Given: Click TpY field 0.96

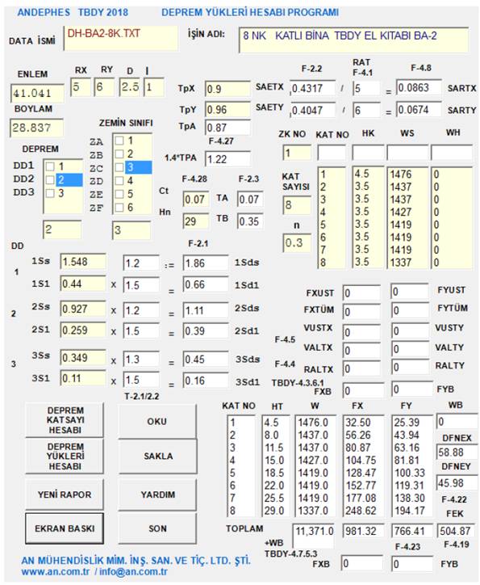Looking at the screenshot, I should tap(227, 110).
